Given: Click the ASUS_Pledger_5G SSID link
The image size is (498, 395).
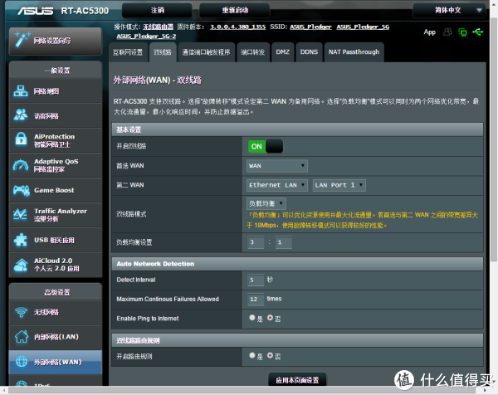Looking at the screenshot, I should point(363,27).
